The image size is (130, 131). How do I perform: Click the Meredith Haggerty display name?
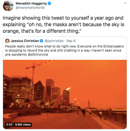pyautogui.click(x=31, y=4)
